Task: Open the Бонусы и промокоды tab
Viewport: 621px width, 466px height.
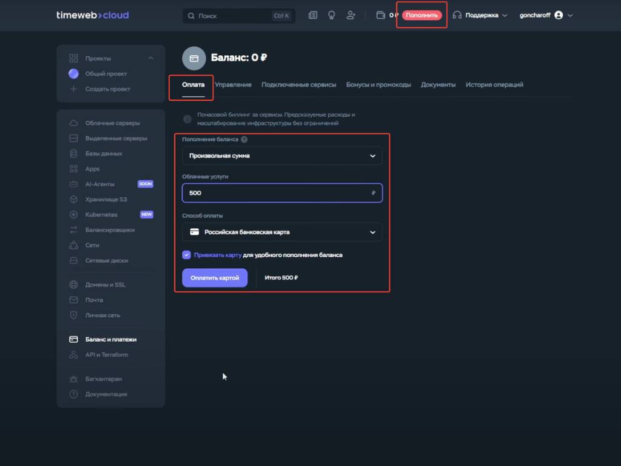Action: pyautogui.click(x=378, y=85)
